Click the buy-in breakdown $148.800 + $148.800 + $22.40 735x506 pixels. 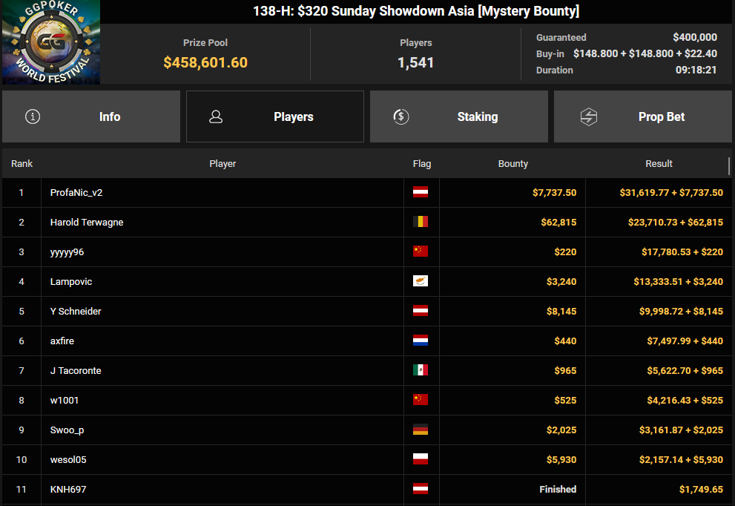click(645, 53)
